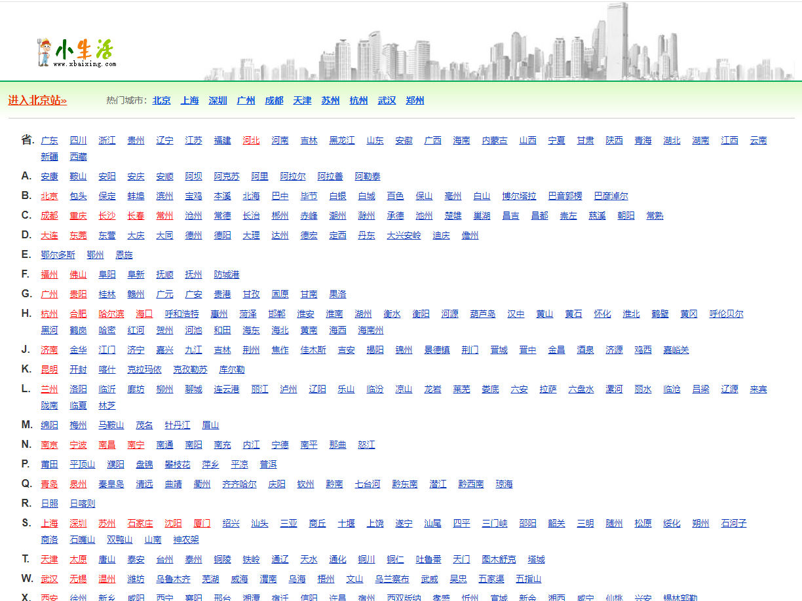The height and width of the screenshot is (601, 802).
Task: Click the 小生活 site logo
Action: tap(77, 52)
